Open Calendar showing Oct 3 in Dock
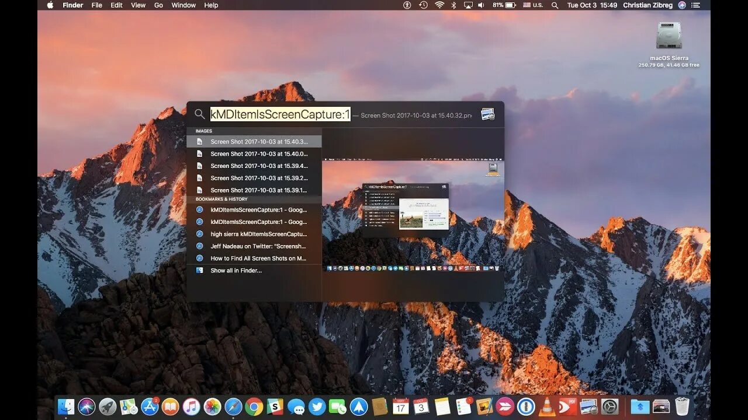The width and height of the screenshot is (748, 420). pos(421,407)
